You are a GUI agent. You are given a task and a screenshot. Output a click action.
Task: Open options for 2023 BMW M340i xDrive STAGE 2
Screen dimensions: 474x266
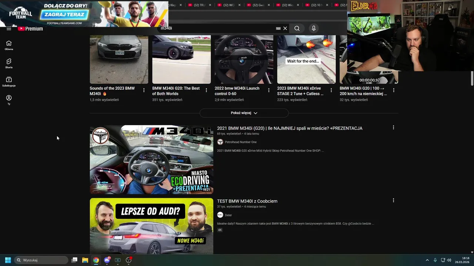tap(331, 90)
